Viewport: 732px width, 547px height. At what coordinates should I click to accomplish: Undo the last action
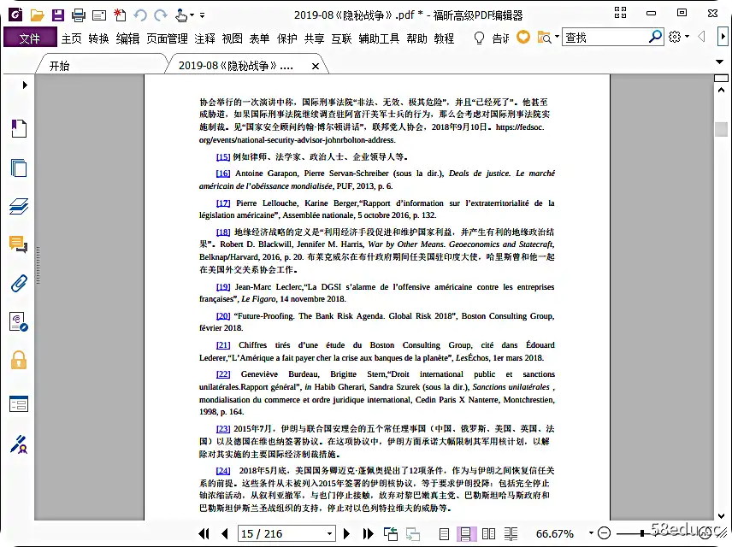click(x=140, y=15)
